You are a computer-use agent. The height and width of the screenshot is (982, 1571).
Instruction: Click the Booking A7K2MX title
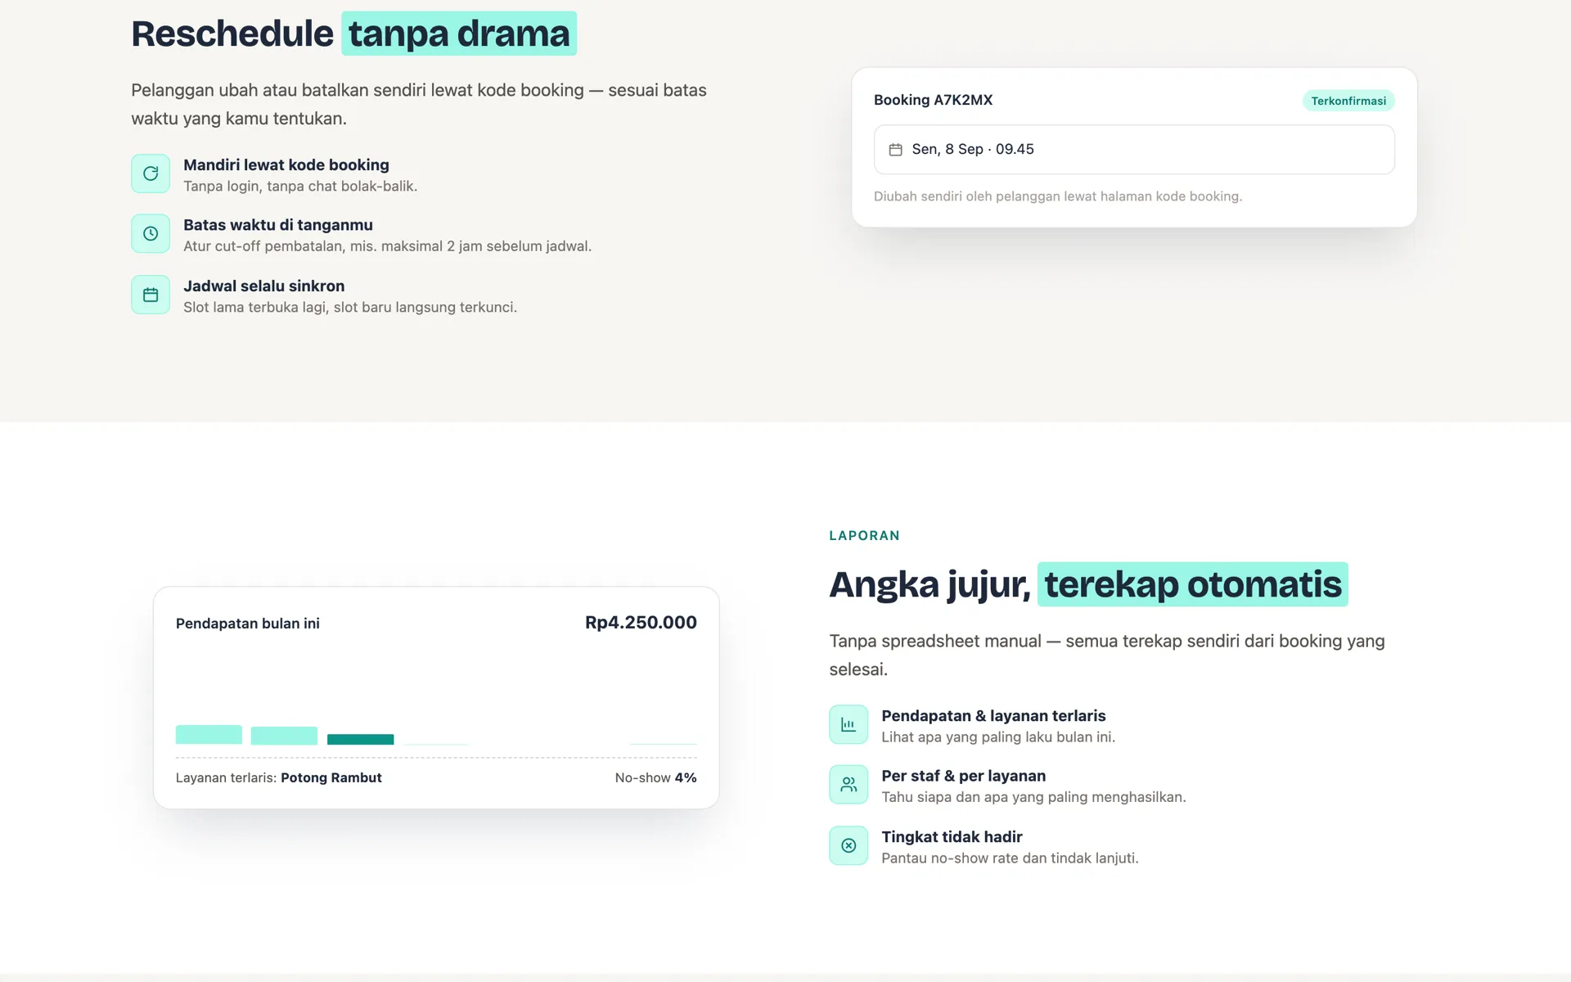coord(933,100)
